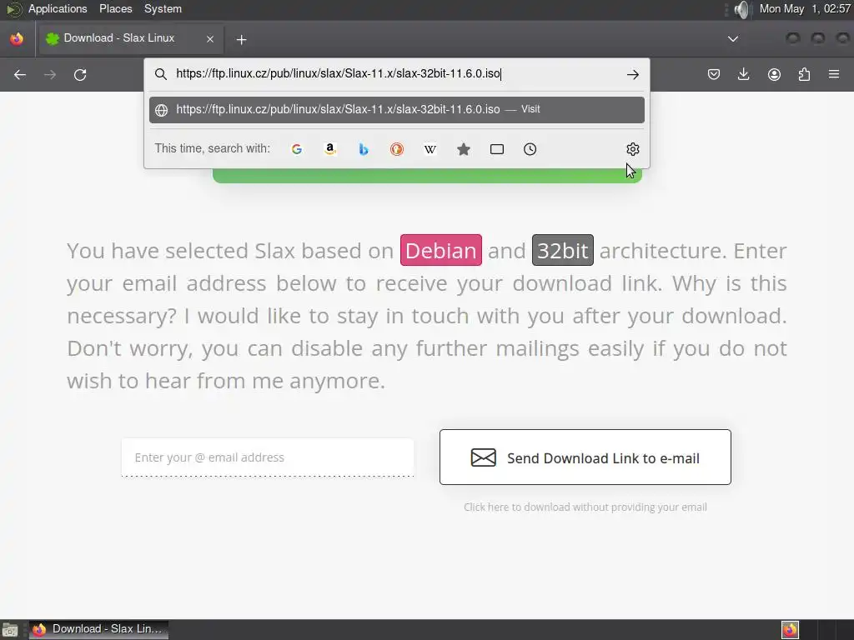Open the Downloads panel
Screen dimensions: 854x640
(x=743, y=74)
